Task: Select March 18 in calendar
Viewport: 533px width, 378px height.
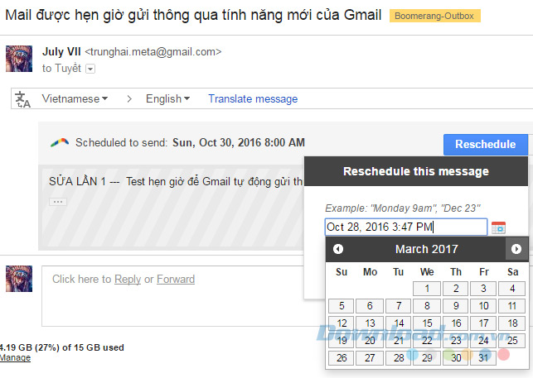Action: (x=512, y=323)
